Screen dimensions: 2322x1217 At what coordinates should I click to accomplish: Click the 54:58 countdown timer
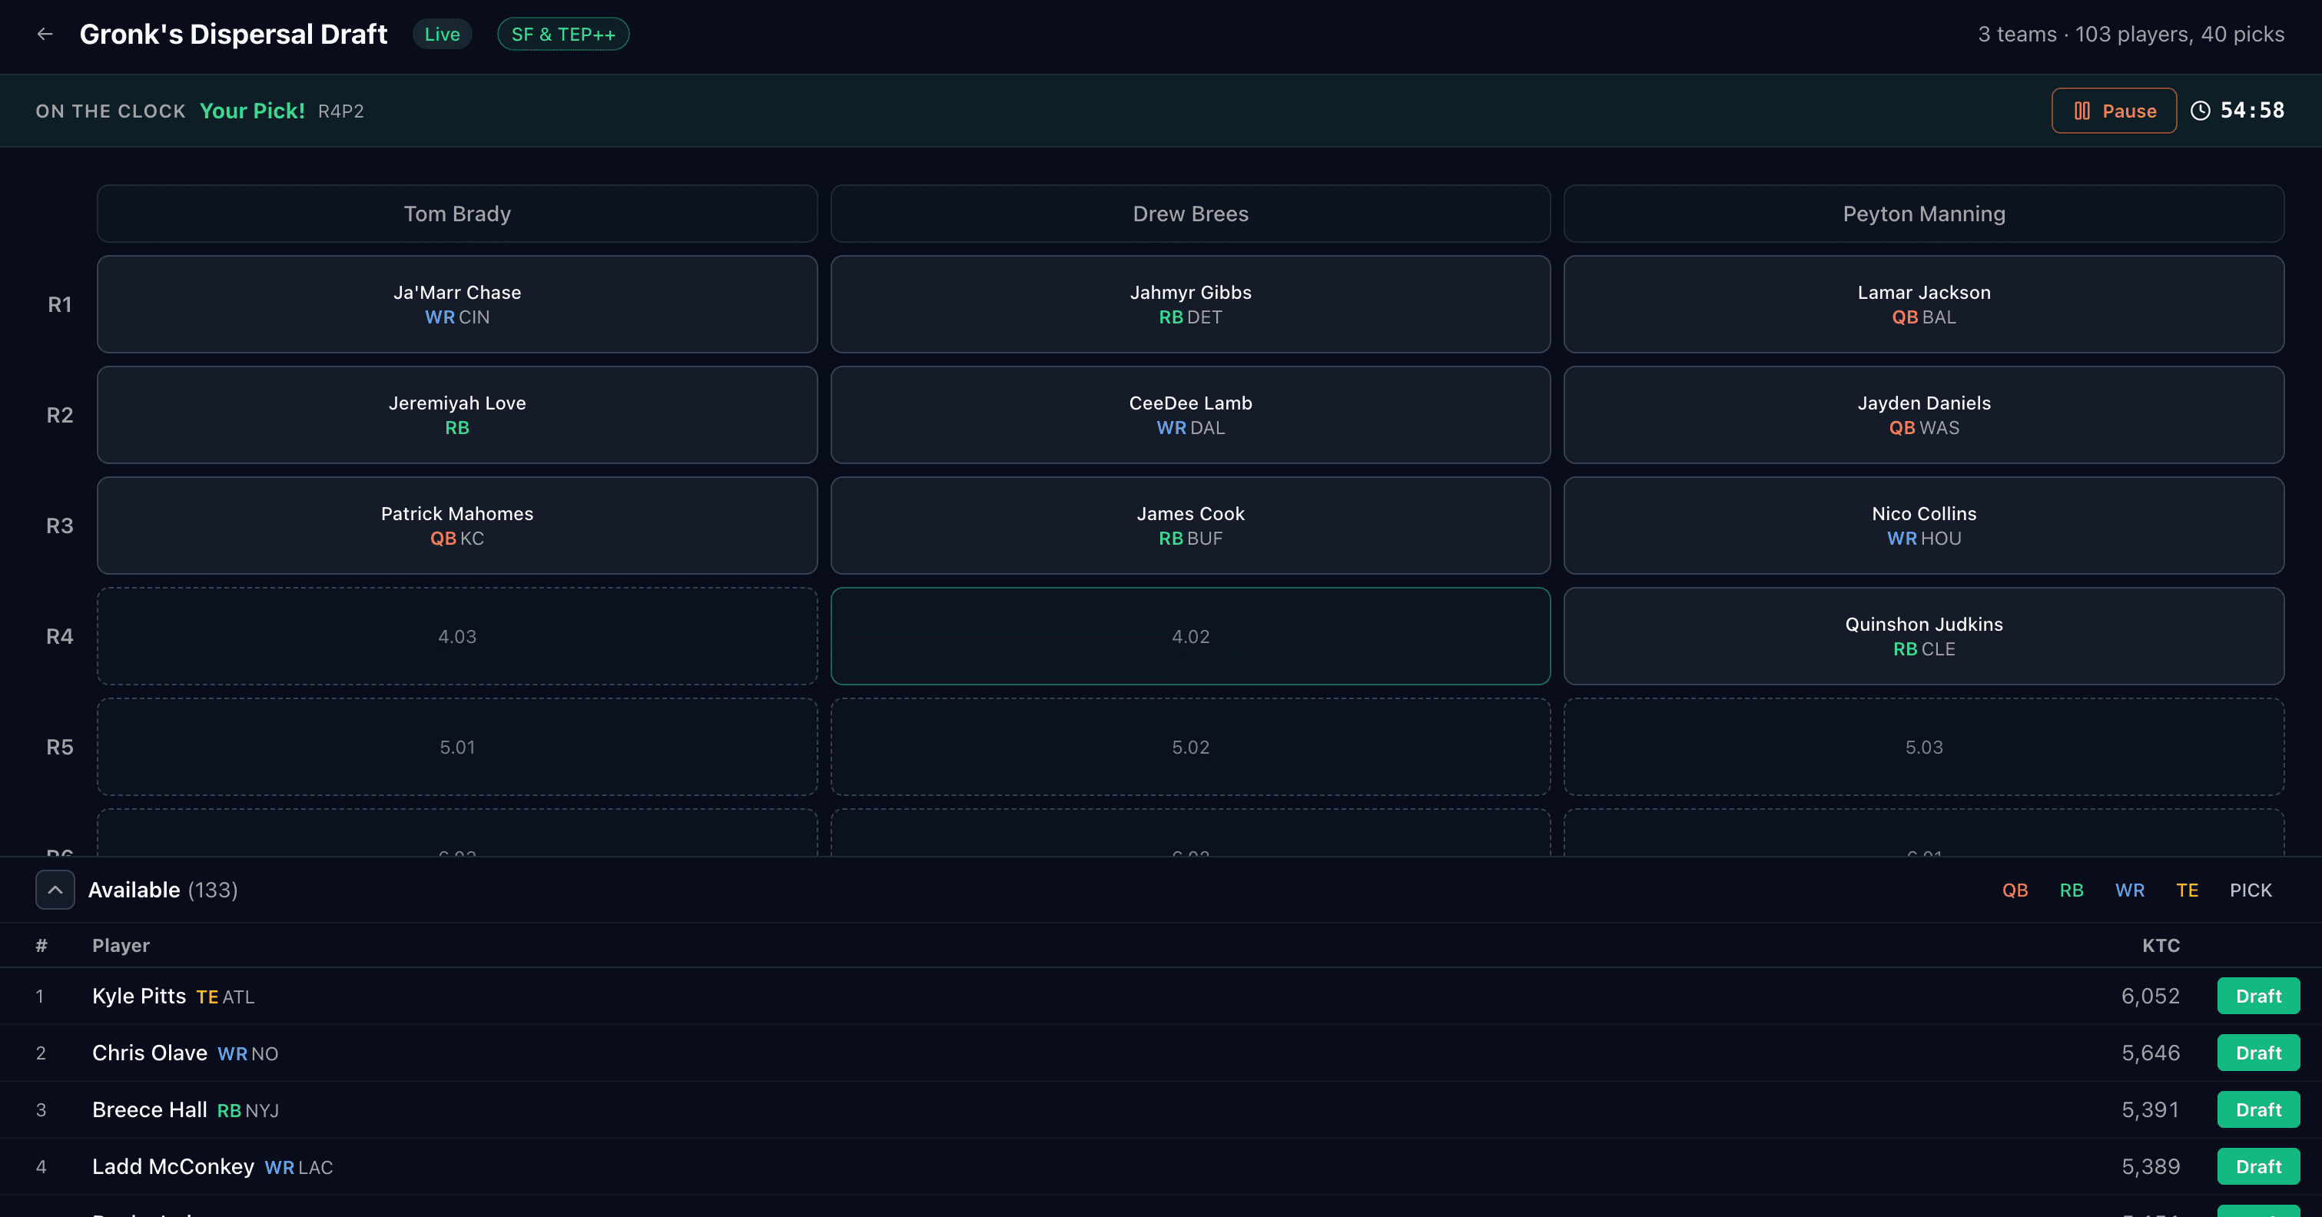[2251, 110]
